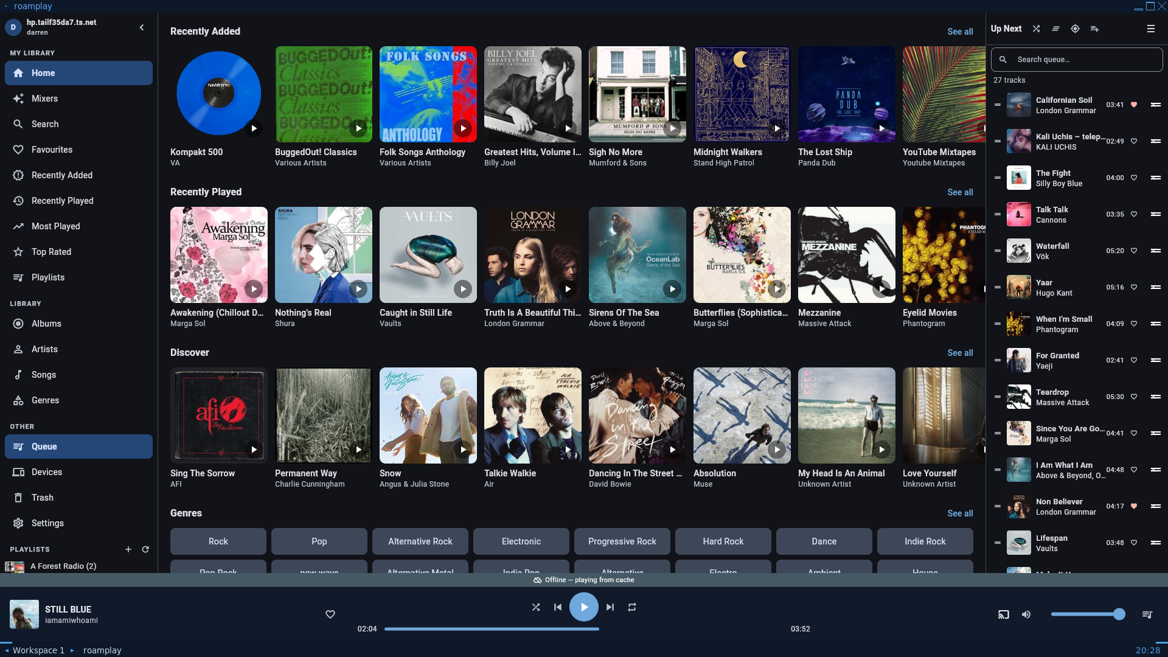1168x657 pixels.
Task: Shuffle the Up Next queue
Action: (1036, 29)
